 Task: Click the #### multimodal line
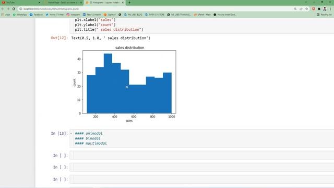(91, 144)
